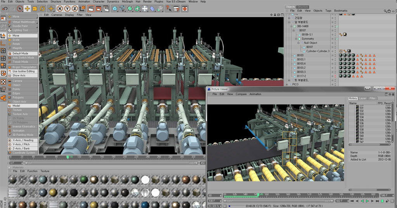
Task: Enable the Model mode entry
Action: (x=23, y=106)
